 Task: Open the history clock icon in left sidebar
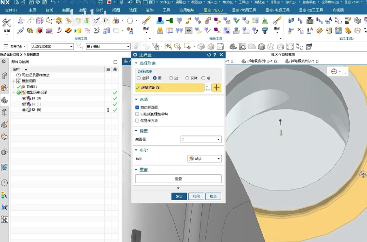pos(4,183)
